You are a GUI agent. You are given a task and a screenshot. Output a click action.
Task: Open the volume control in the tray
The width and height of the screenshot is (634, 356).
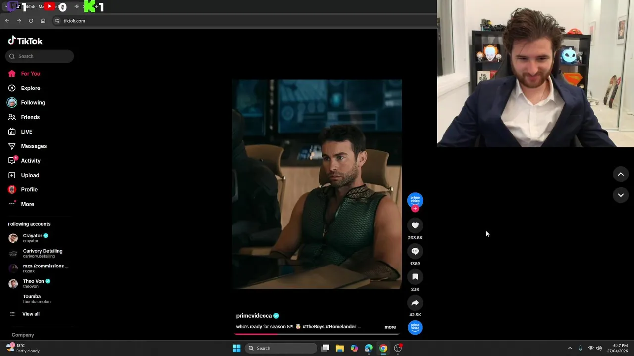tap(599, 348)
